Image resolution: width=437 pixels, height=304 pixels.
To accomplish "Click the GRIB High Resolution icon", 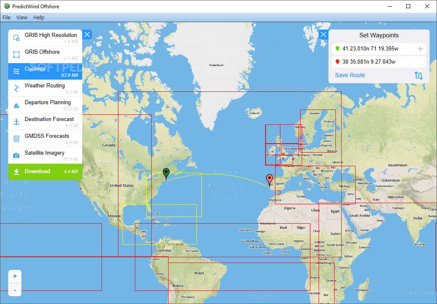I will (16, 38).
